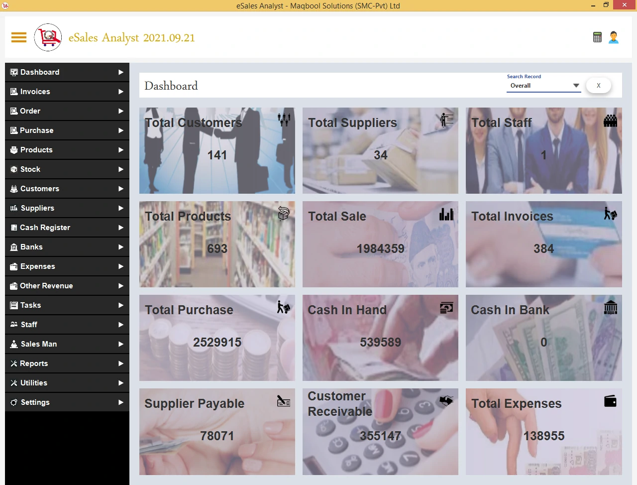The width and height of the screenshot is (637, 485).
Task: Open the Total Sale card
Action: click(x=380, y=244)
